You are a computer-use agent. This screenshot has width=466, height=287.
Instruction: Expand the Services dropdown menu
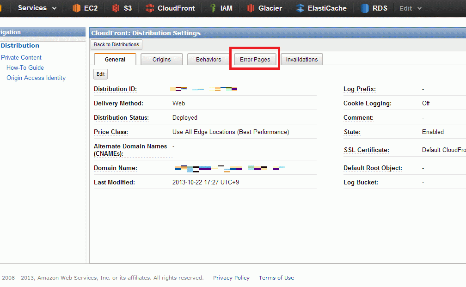(37, 8)
